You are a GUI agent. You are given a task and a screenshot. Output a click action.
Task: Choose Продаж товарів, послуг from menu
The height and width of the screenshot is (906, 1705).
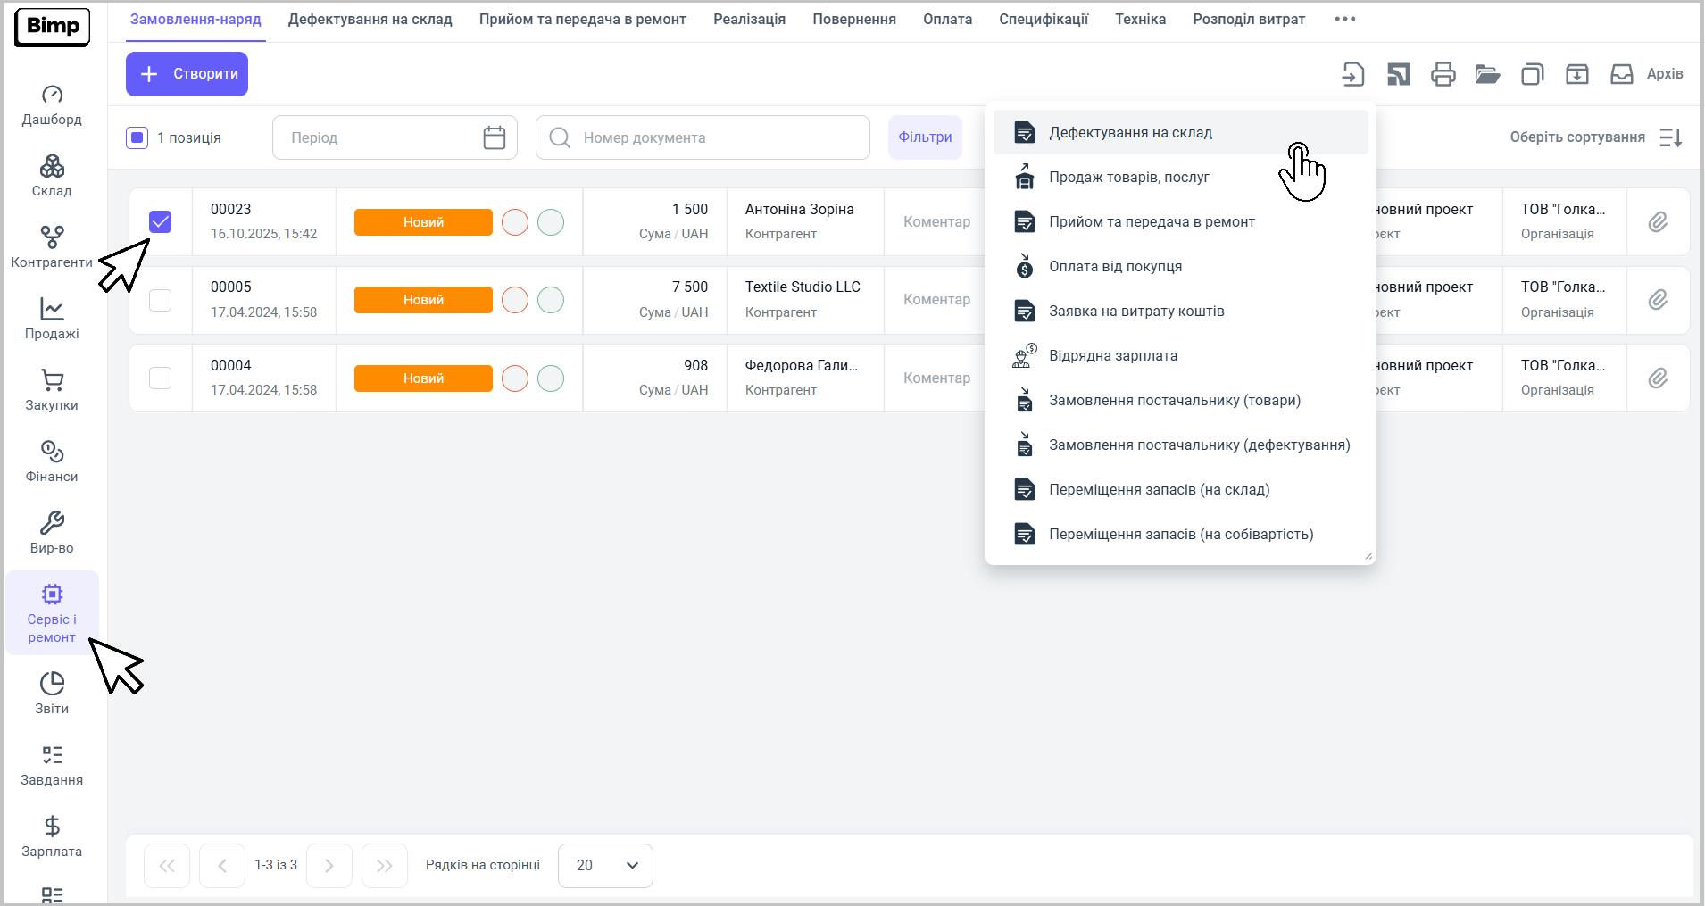[x=1128, y=178]
